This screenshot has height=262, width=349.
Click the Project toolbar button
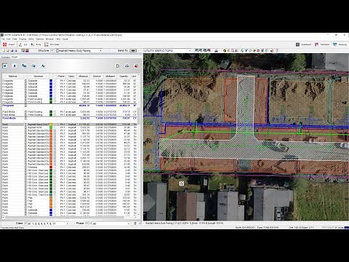click(9, 44)
